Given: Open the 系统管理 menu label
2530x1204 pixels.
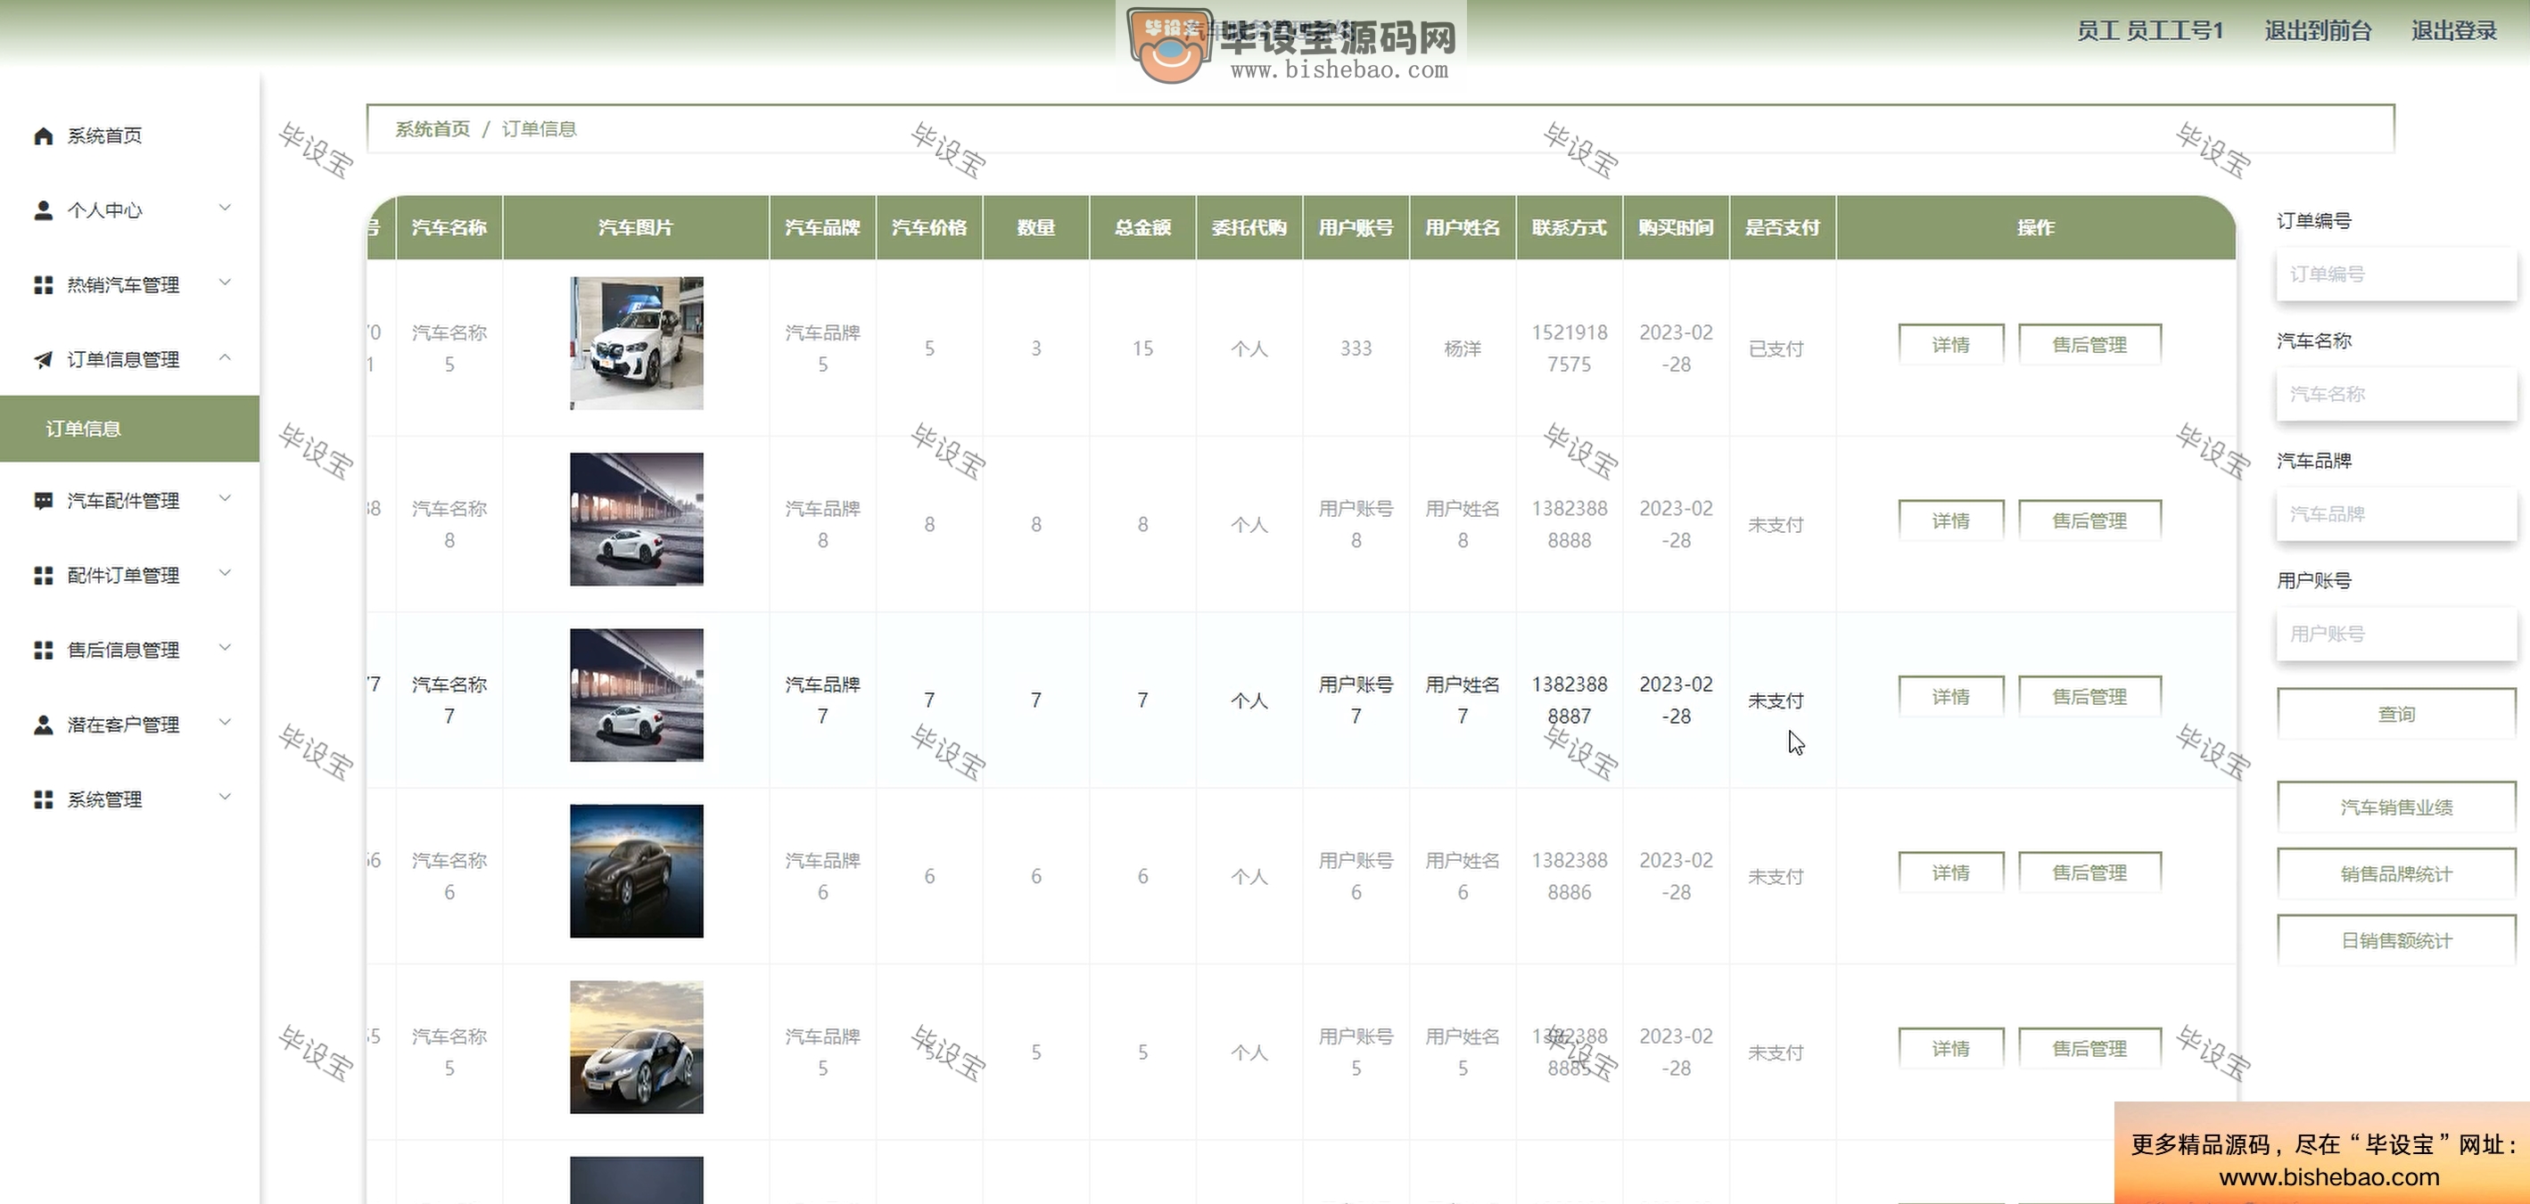Looking at the screenshot, I should click(x=104, y=799).
